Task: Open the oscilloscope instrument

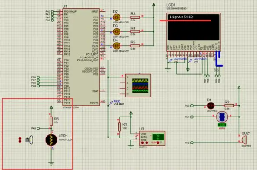Action: point(138,86)
